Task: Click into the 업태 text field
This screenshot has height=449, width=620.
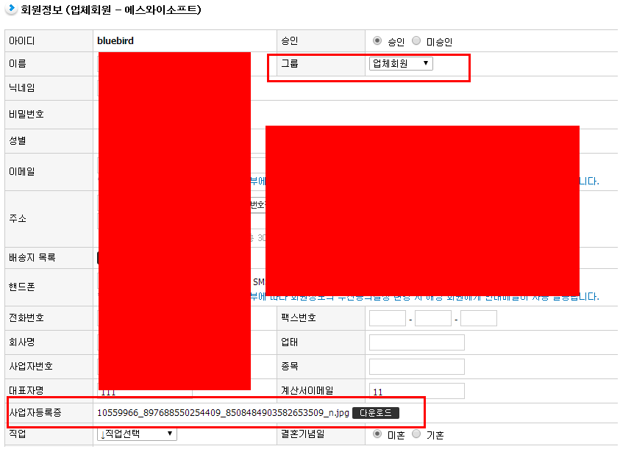Action: coord(417,342)
